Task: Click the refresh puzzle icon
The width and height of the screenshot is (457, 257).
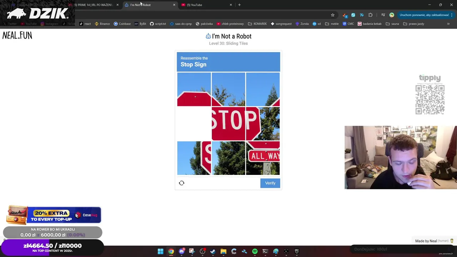Action: (x=181, y=183)
